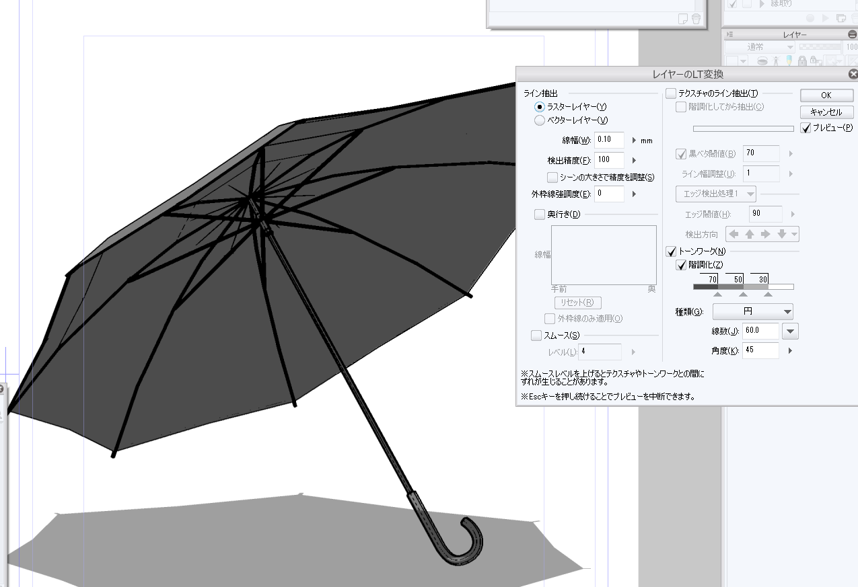This screenshot has height=587, width=858.
Task: Click the clip to layer below icon
Action: [762, 61]
